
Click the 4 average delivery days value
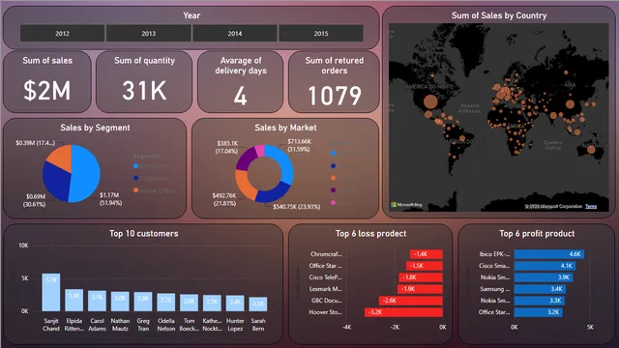tap(240, 96)
